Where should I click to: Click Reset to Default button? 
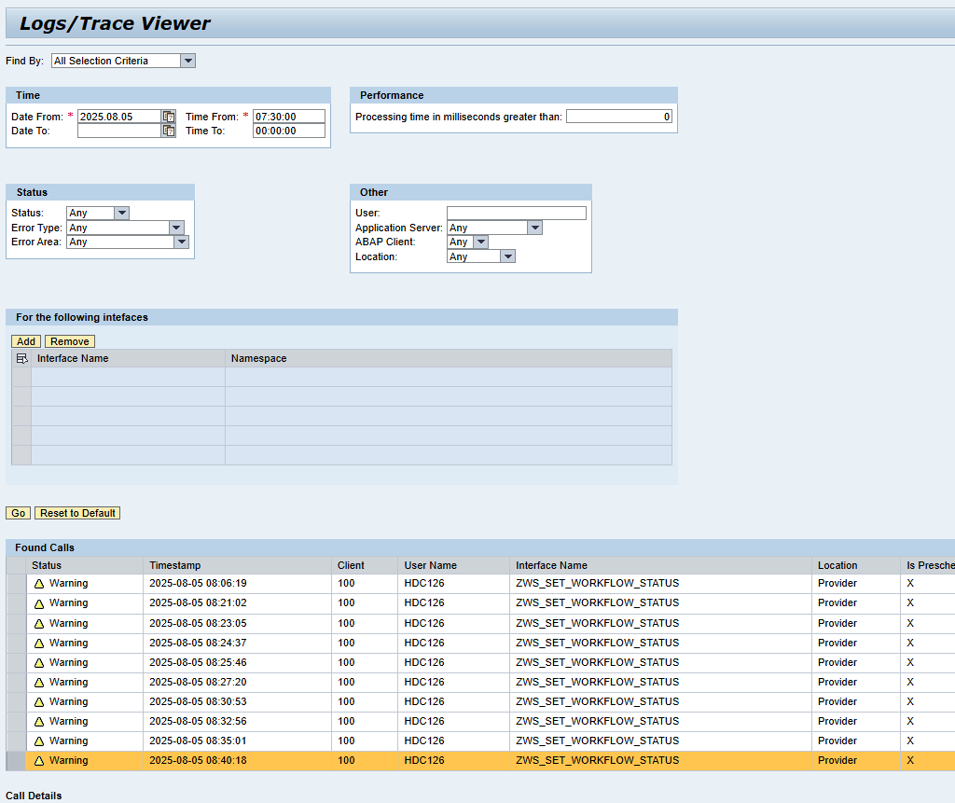pyautogui.click(x=77, y=513)
